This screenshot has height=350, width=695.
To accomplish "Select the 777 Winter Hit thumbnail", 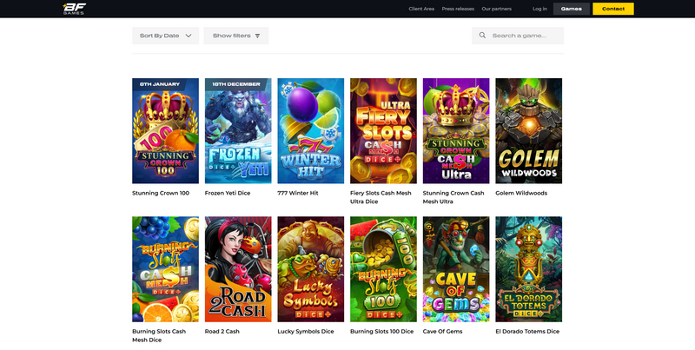I will click(310, 130).
